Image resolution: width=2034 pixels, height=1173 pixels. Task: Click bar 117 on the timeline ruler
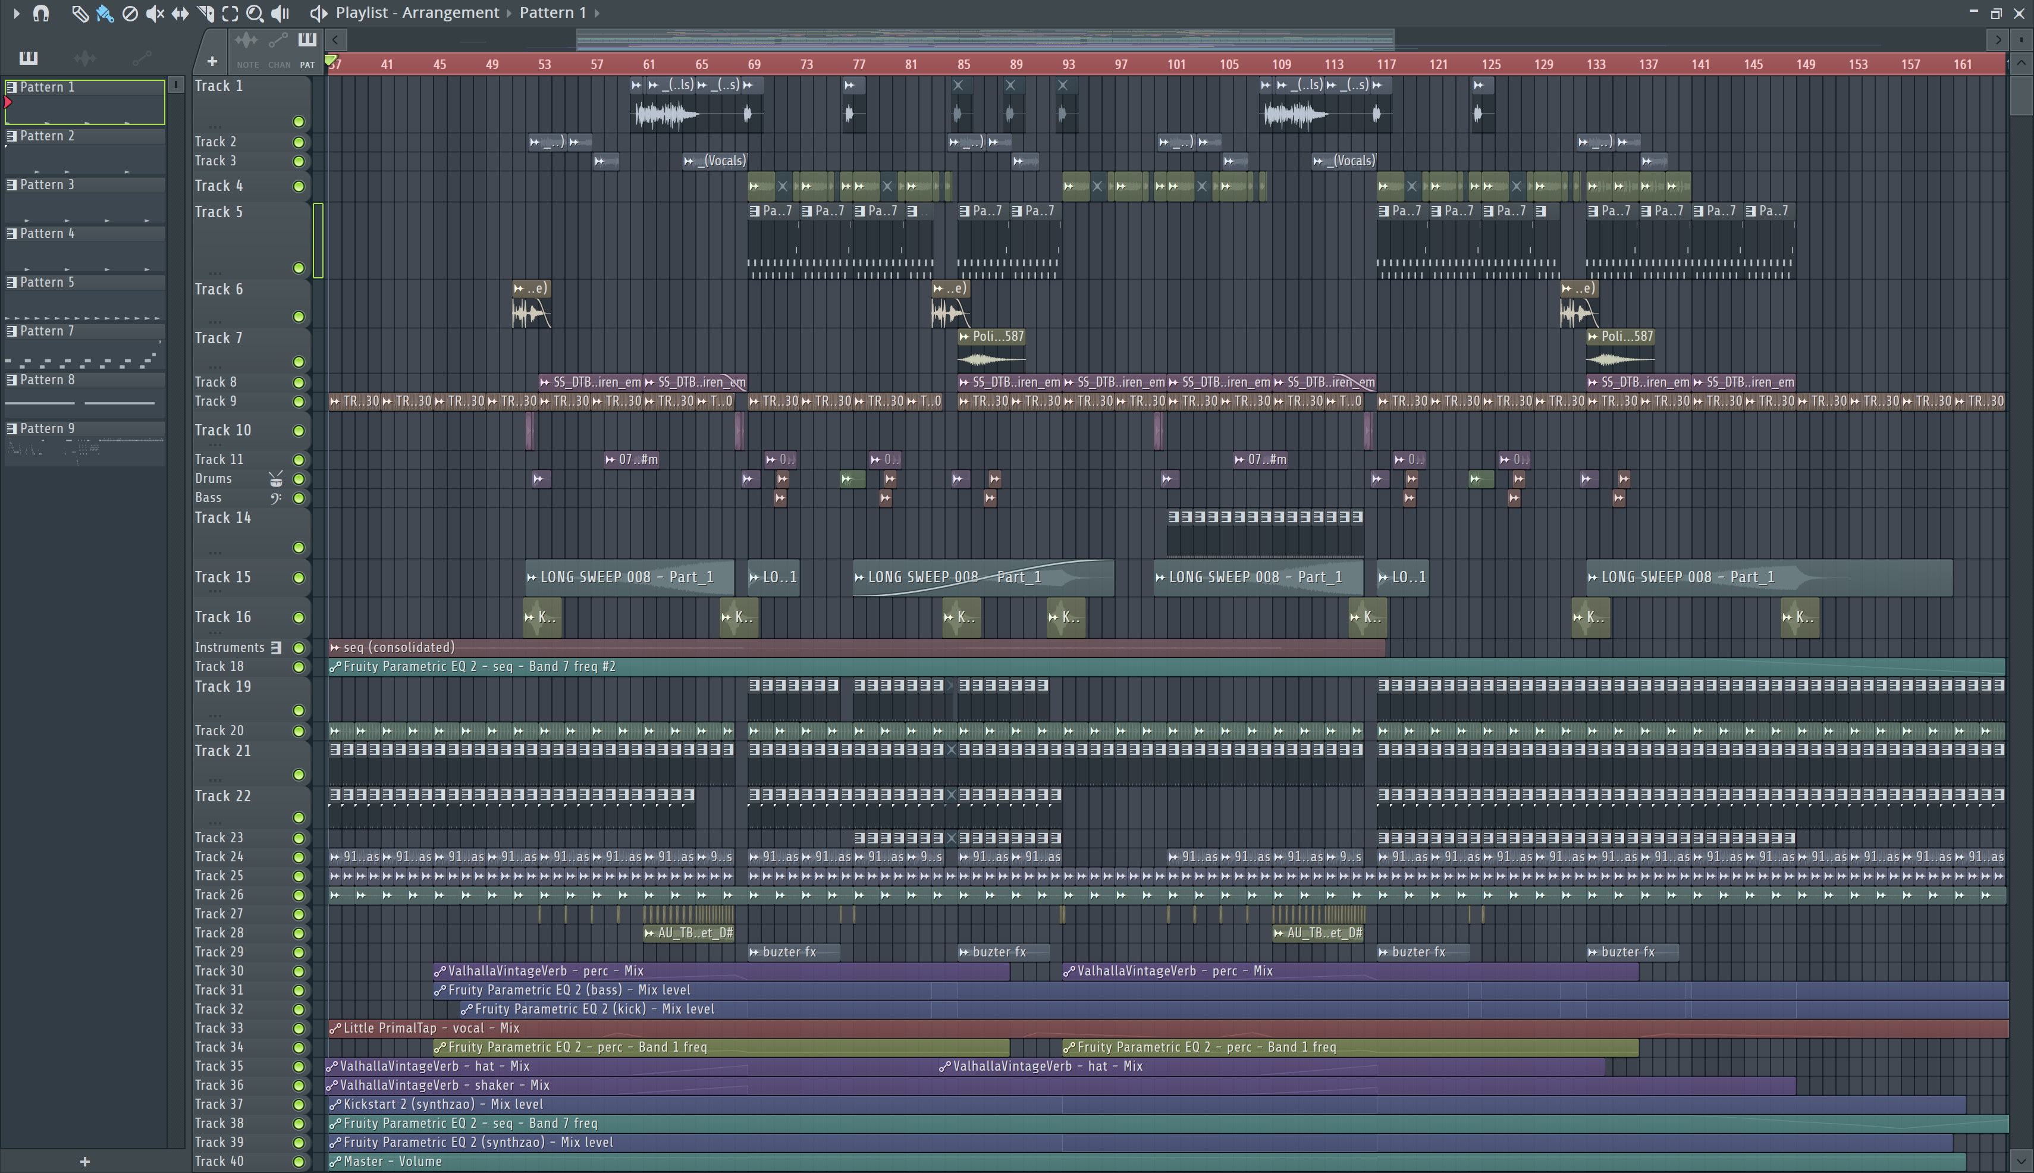[x=1386, y=64]
